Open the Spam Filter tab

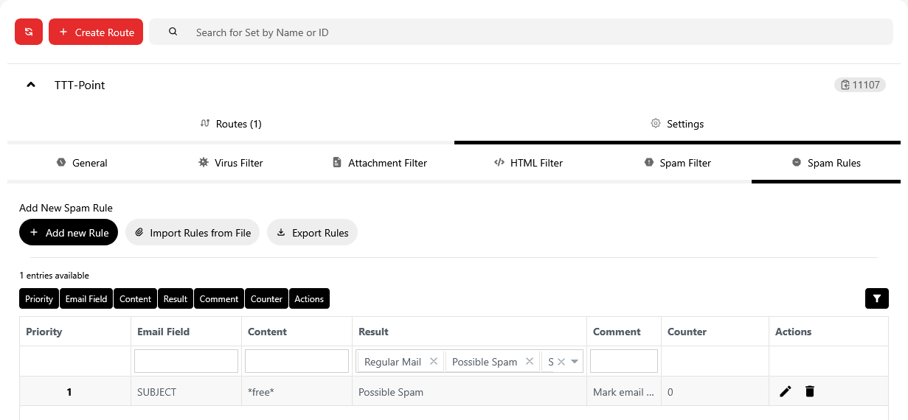[676, 163]
